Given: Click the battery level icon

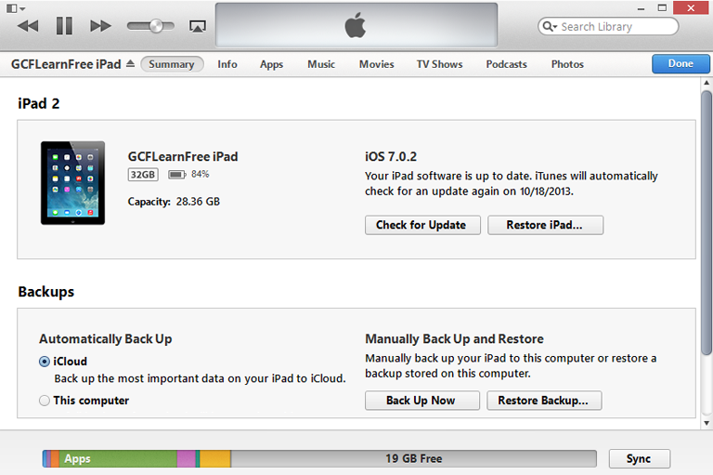Looking at the screenshot, I should pyautogui.click(x=177, y=175).
